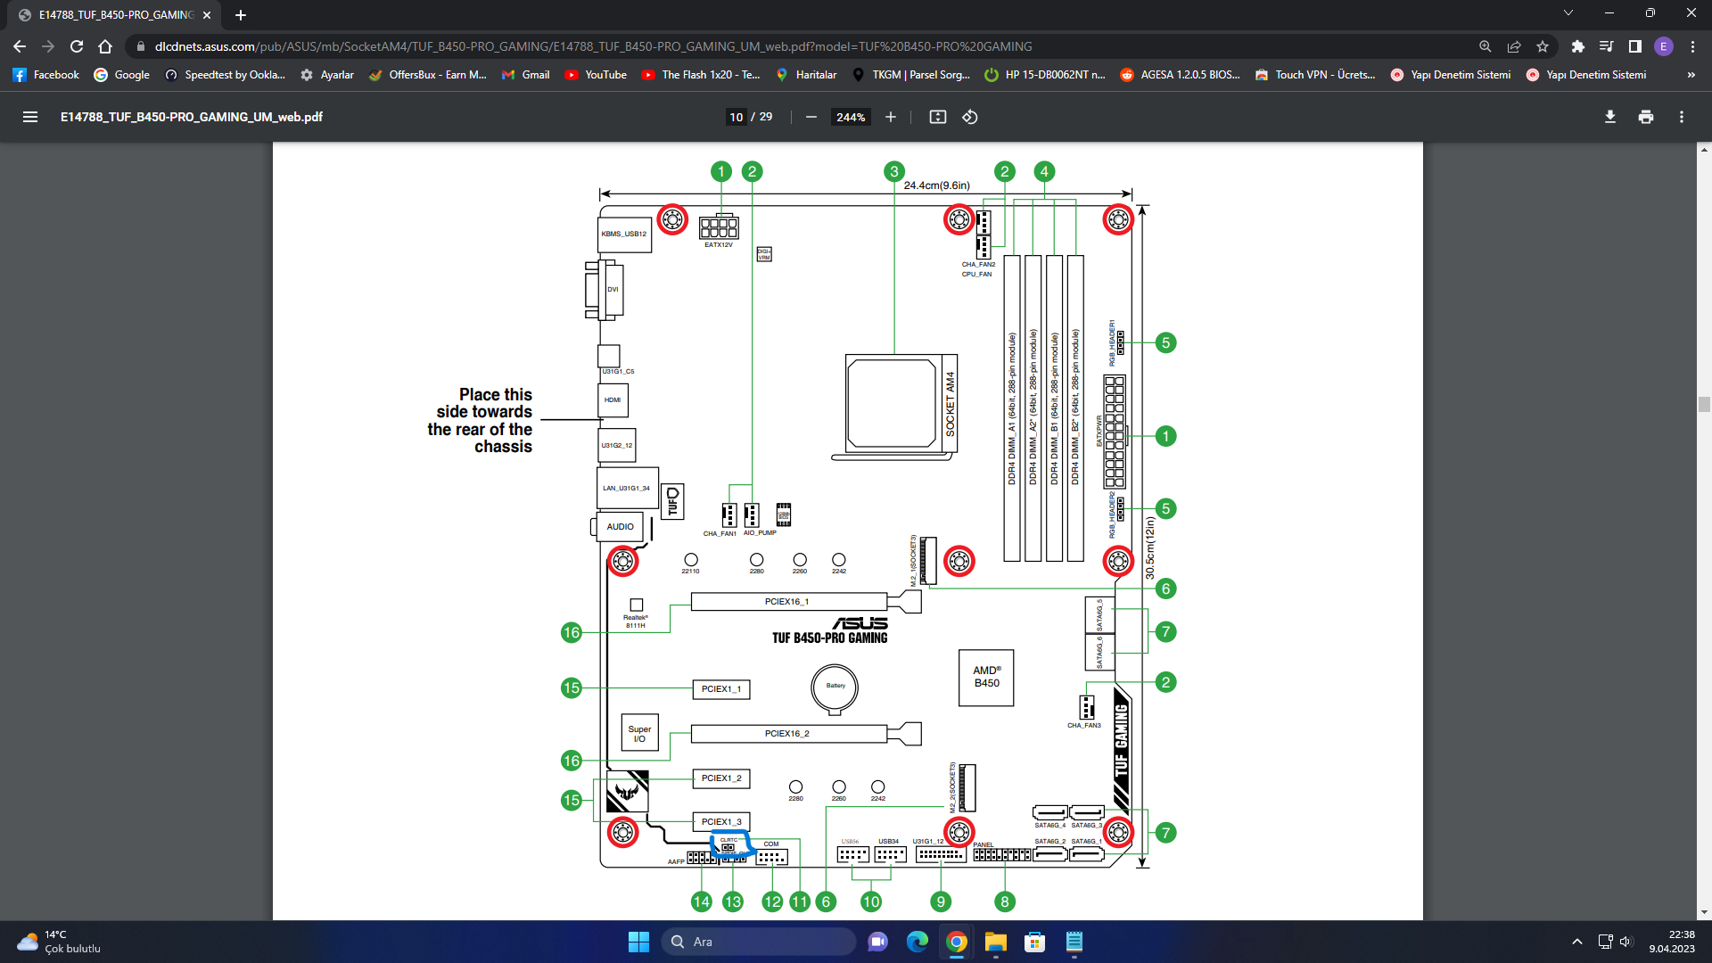This screenshot has height=963, width=1712.
Task: Close the E14788_TUF_B450-PRO_GAMING tab
Action: [x=207, y=15]
